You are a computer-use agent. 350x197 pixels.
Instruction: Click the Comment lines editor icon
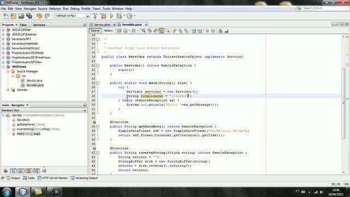[220, 31]
